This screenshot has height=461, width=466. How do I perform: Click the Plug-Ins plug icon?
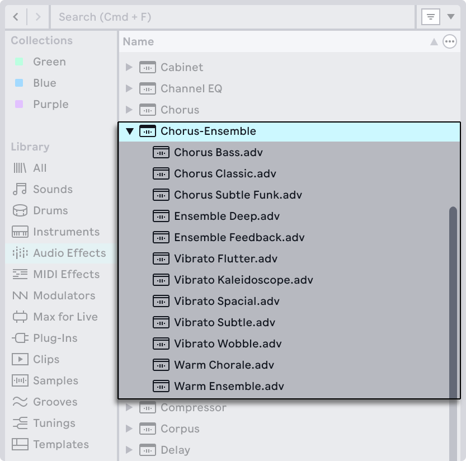click(20, 338)
